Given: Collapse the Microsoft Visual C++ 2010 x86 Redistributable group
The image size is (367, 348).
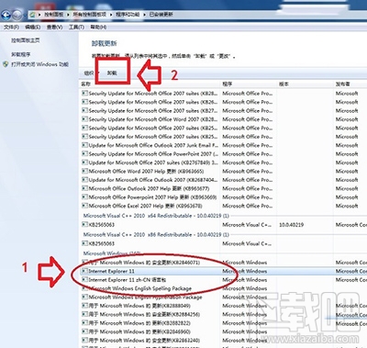Looking at the screenshot, I should point(156,235).
